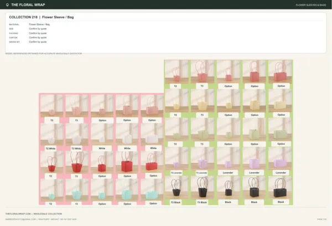
Task: Open the sage green T3 bag photo
Action: click(203, 130)
